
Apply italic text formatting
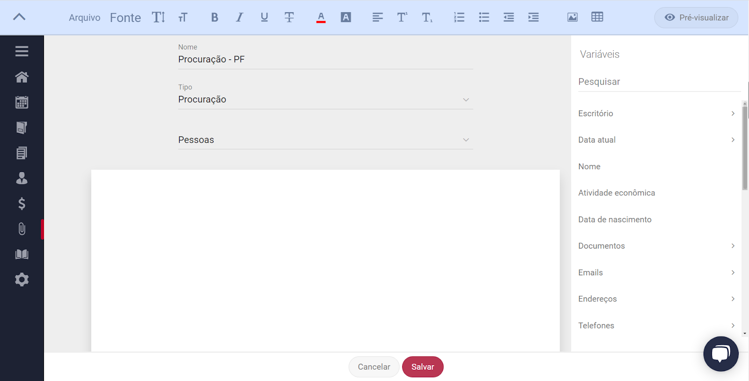[239, 17]
